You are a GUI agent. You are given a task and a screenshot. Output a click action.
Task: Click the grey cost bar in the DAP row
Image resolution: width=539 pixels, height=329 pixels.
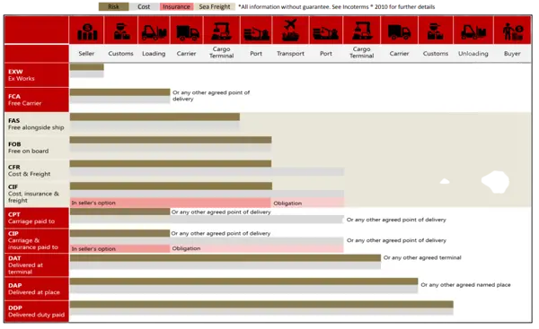tap(243, 290)
